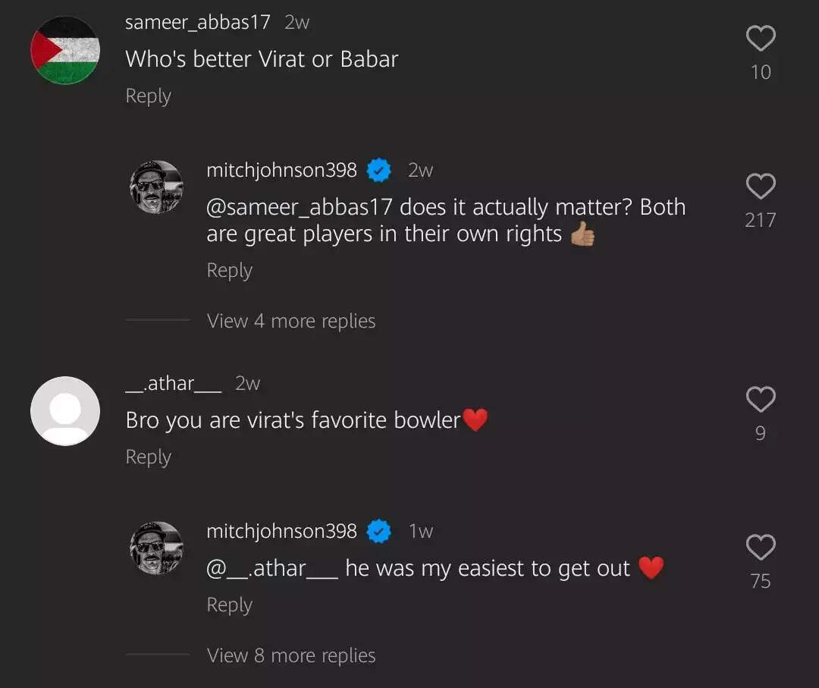This screenshot has height=688, width=819.
Task: Reply to mitchjohnson398's 'great players' comment
Action: [229, 271]
